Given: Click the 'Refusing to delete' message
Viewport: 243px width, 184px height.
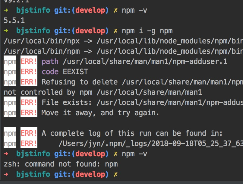Looking at the screenshot, I should tap(80, 82).
